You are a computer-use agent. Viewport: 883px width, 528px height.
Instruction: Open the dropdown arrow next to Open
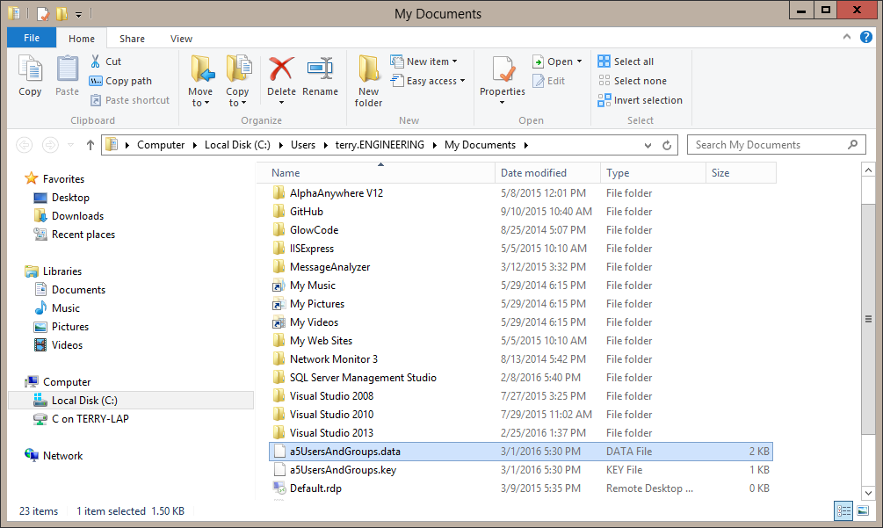click(x=579, y=61)
